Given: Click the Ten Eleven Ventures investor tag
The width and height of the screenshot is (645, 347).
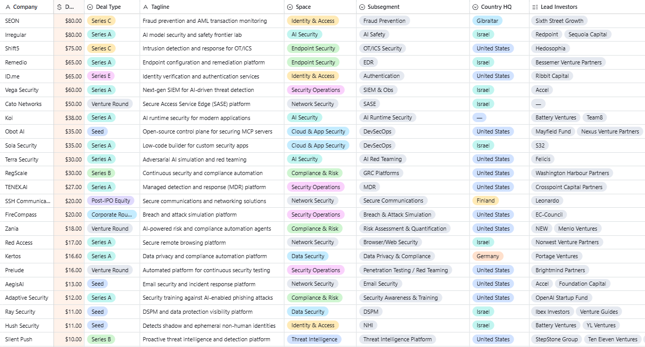Looking at the screenshot, I should point(612,339).
